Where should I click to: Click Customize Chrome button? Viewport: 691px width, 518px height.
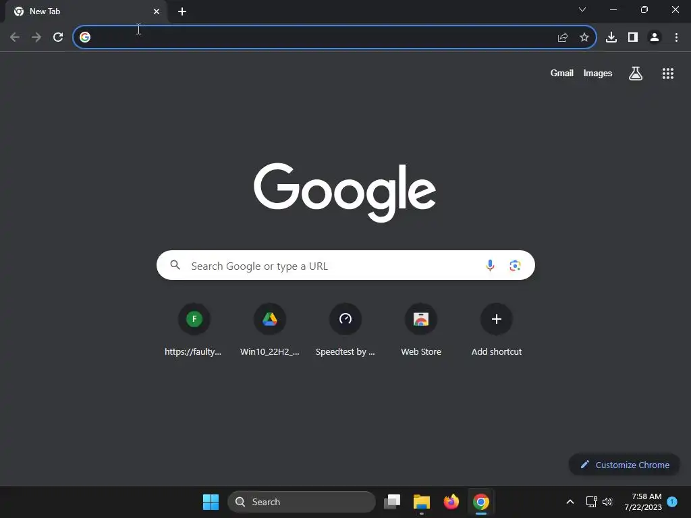[x=624, y=465]
